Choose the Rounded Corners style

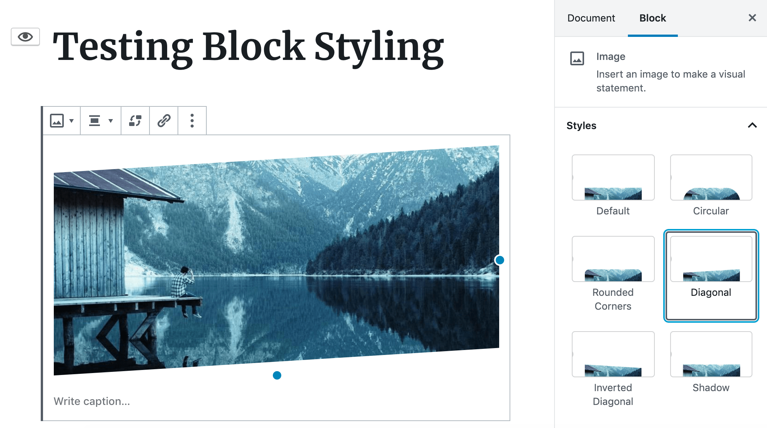click(x=613, y=259)
